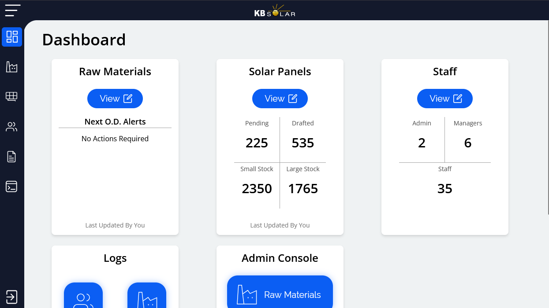View the Staff card
The width and height of the screenshot is (549, 308).
click(x=445, y=99)
